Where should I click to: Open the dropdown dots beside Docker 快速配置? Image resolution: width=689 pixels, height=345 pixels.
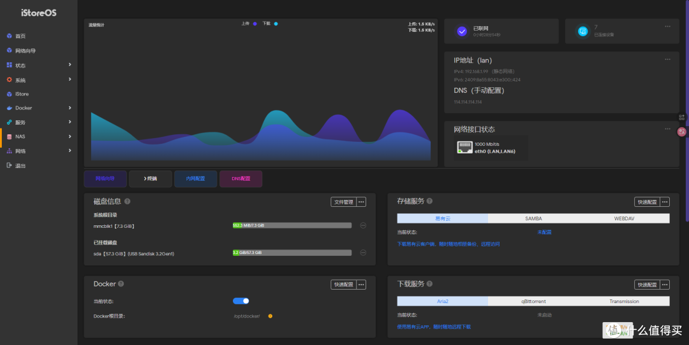click(x=361, y=285)
